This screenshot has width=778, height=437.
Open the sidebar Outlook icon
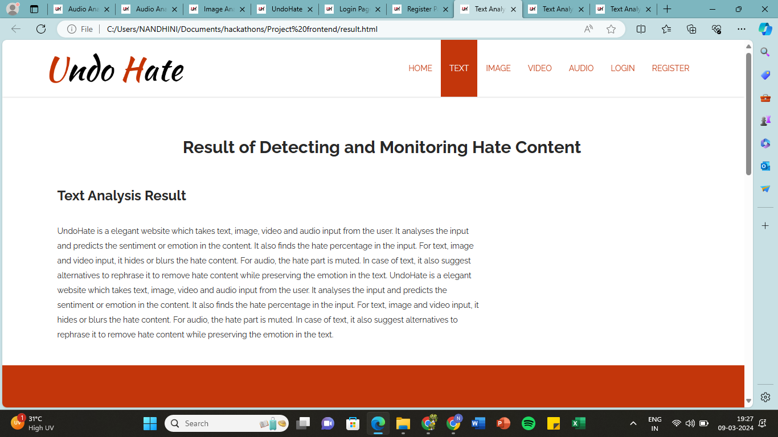tap(765, 166)
